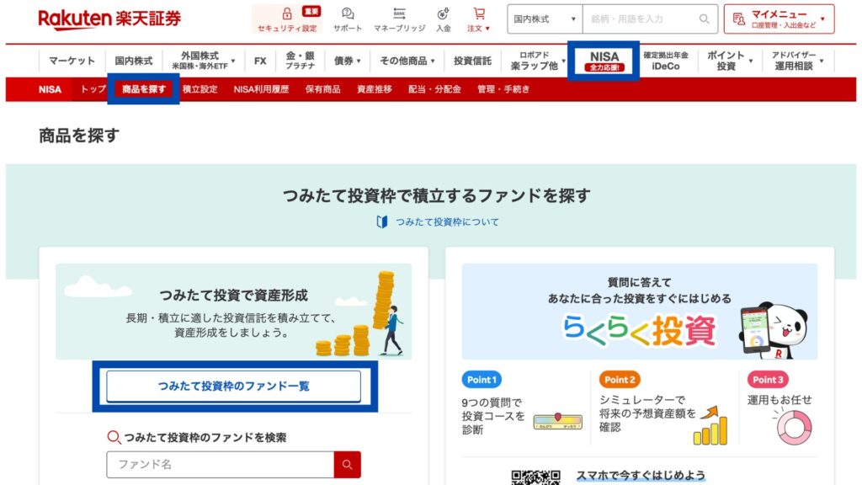Screen dimensions: 862x485
Task: Click the Point 3 badge
Action: point(768,380)
